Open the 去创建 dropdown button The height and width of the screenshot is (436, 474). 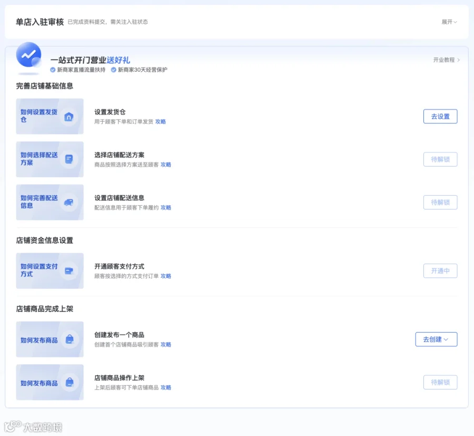[x=436, y=339]
